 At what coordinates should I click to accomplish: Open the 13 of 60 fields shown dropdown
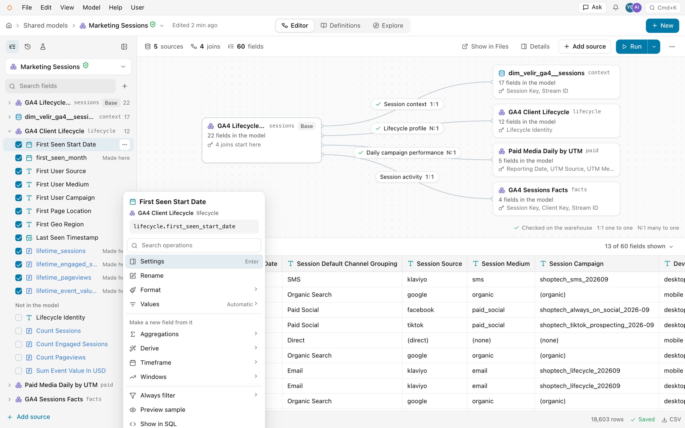(x=639, y=247)
